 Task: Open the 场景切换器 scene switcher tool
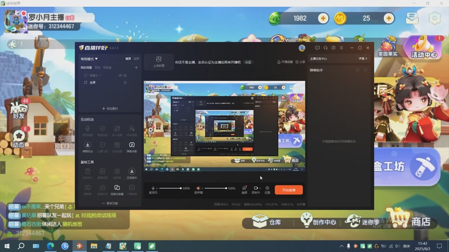point(117,189)
